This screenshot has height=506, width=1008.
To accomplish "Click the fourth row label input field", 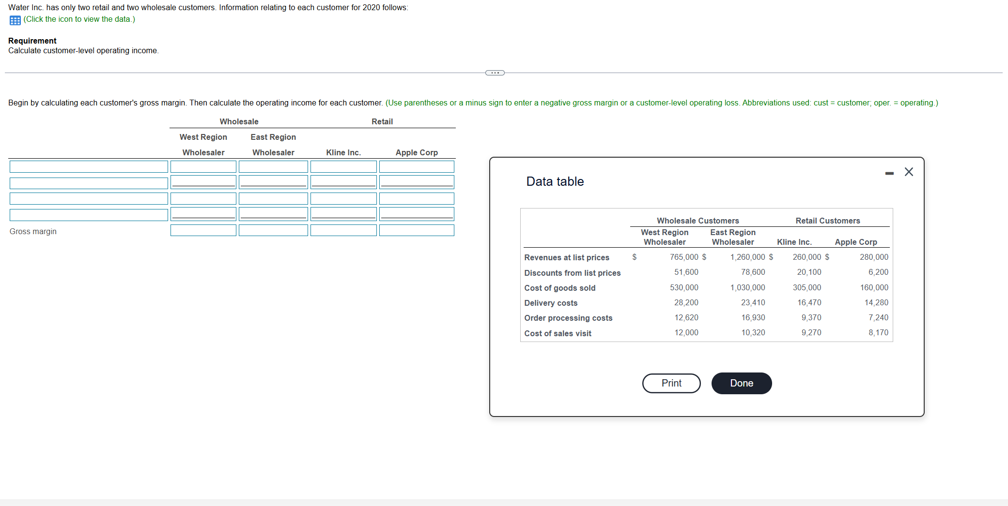I will 89,214.
